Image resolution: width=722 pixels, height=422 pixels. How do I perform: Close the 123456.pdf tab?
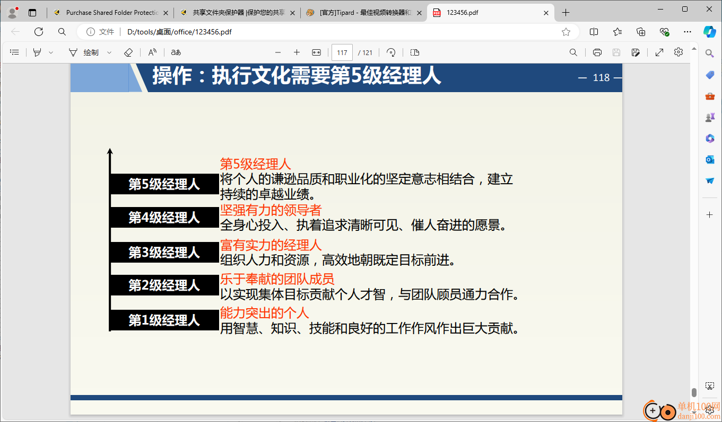545,13
